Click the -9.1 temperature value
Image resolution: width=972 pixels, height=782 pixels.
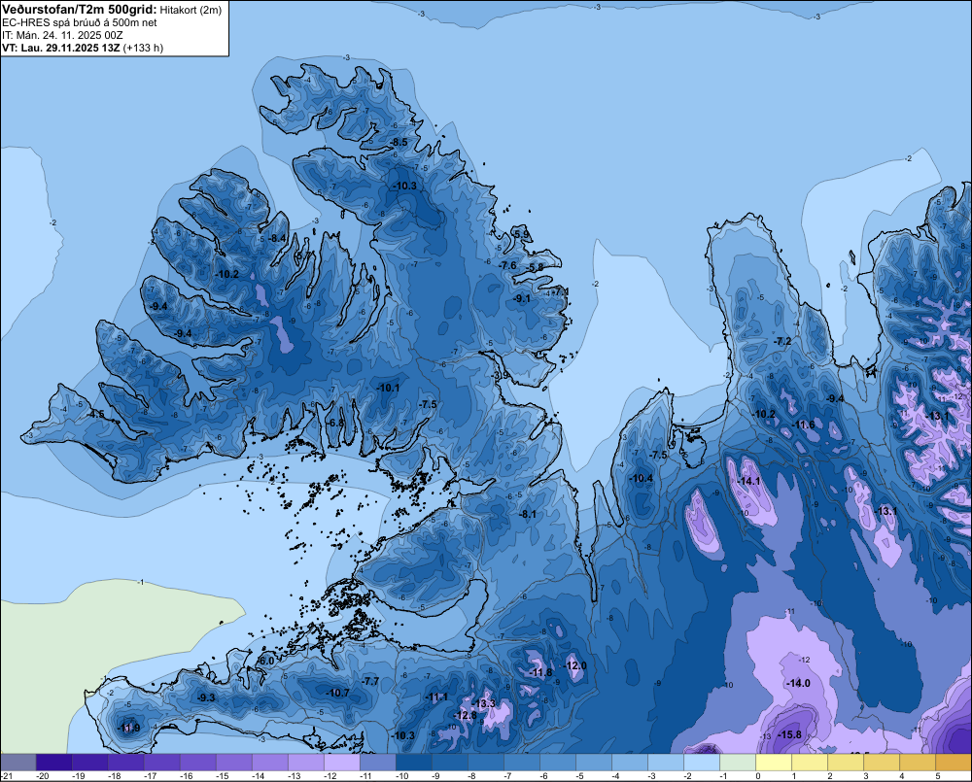(522, 298)
